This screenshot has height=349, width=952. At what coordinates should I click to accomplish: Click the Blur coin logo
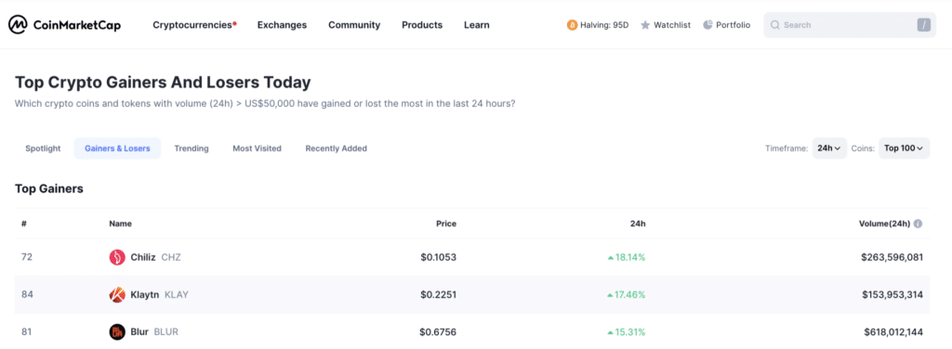coord(117,332)
